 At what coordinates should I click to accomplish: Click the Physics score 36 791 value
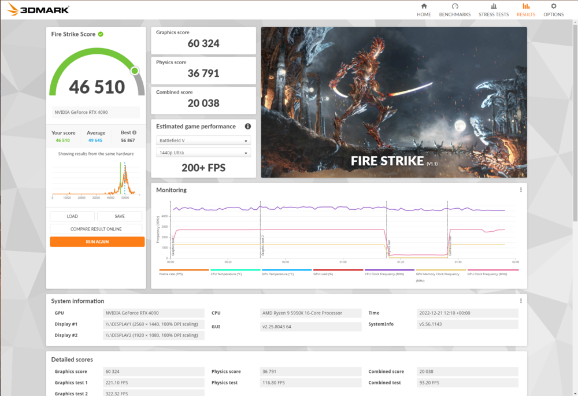point(203,73)
